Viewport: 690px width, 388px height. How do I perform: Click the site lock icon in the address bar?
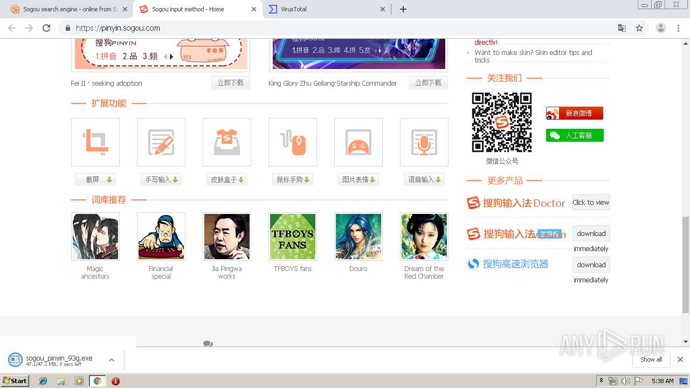tap(68, 28)
